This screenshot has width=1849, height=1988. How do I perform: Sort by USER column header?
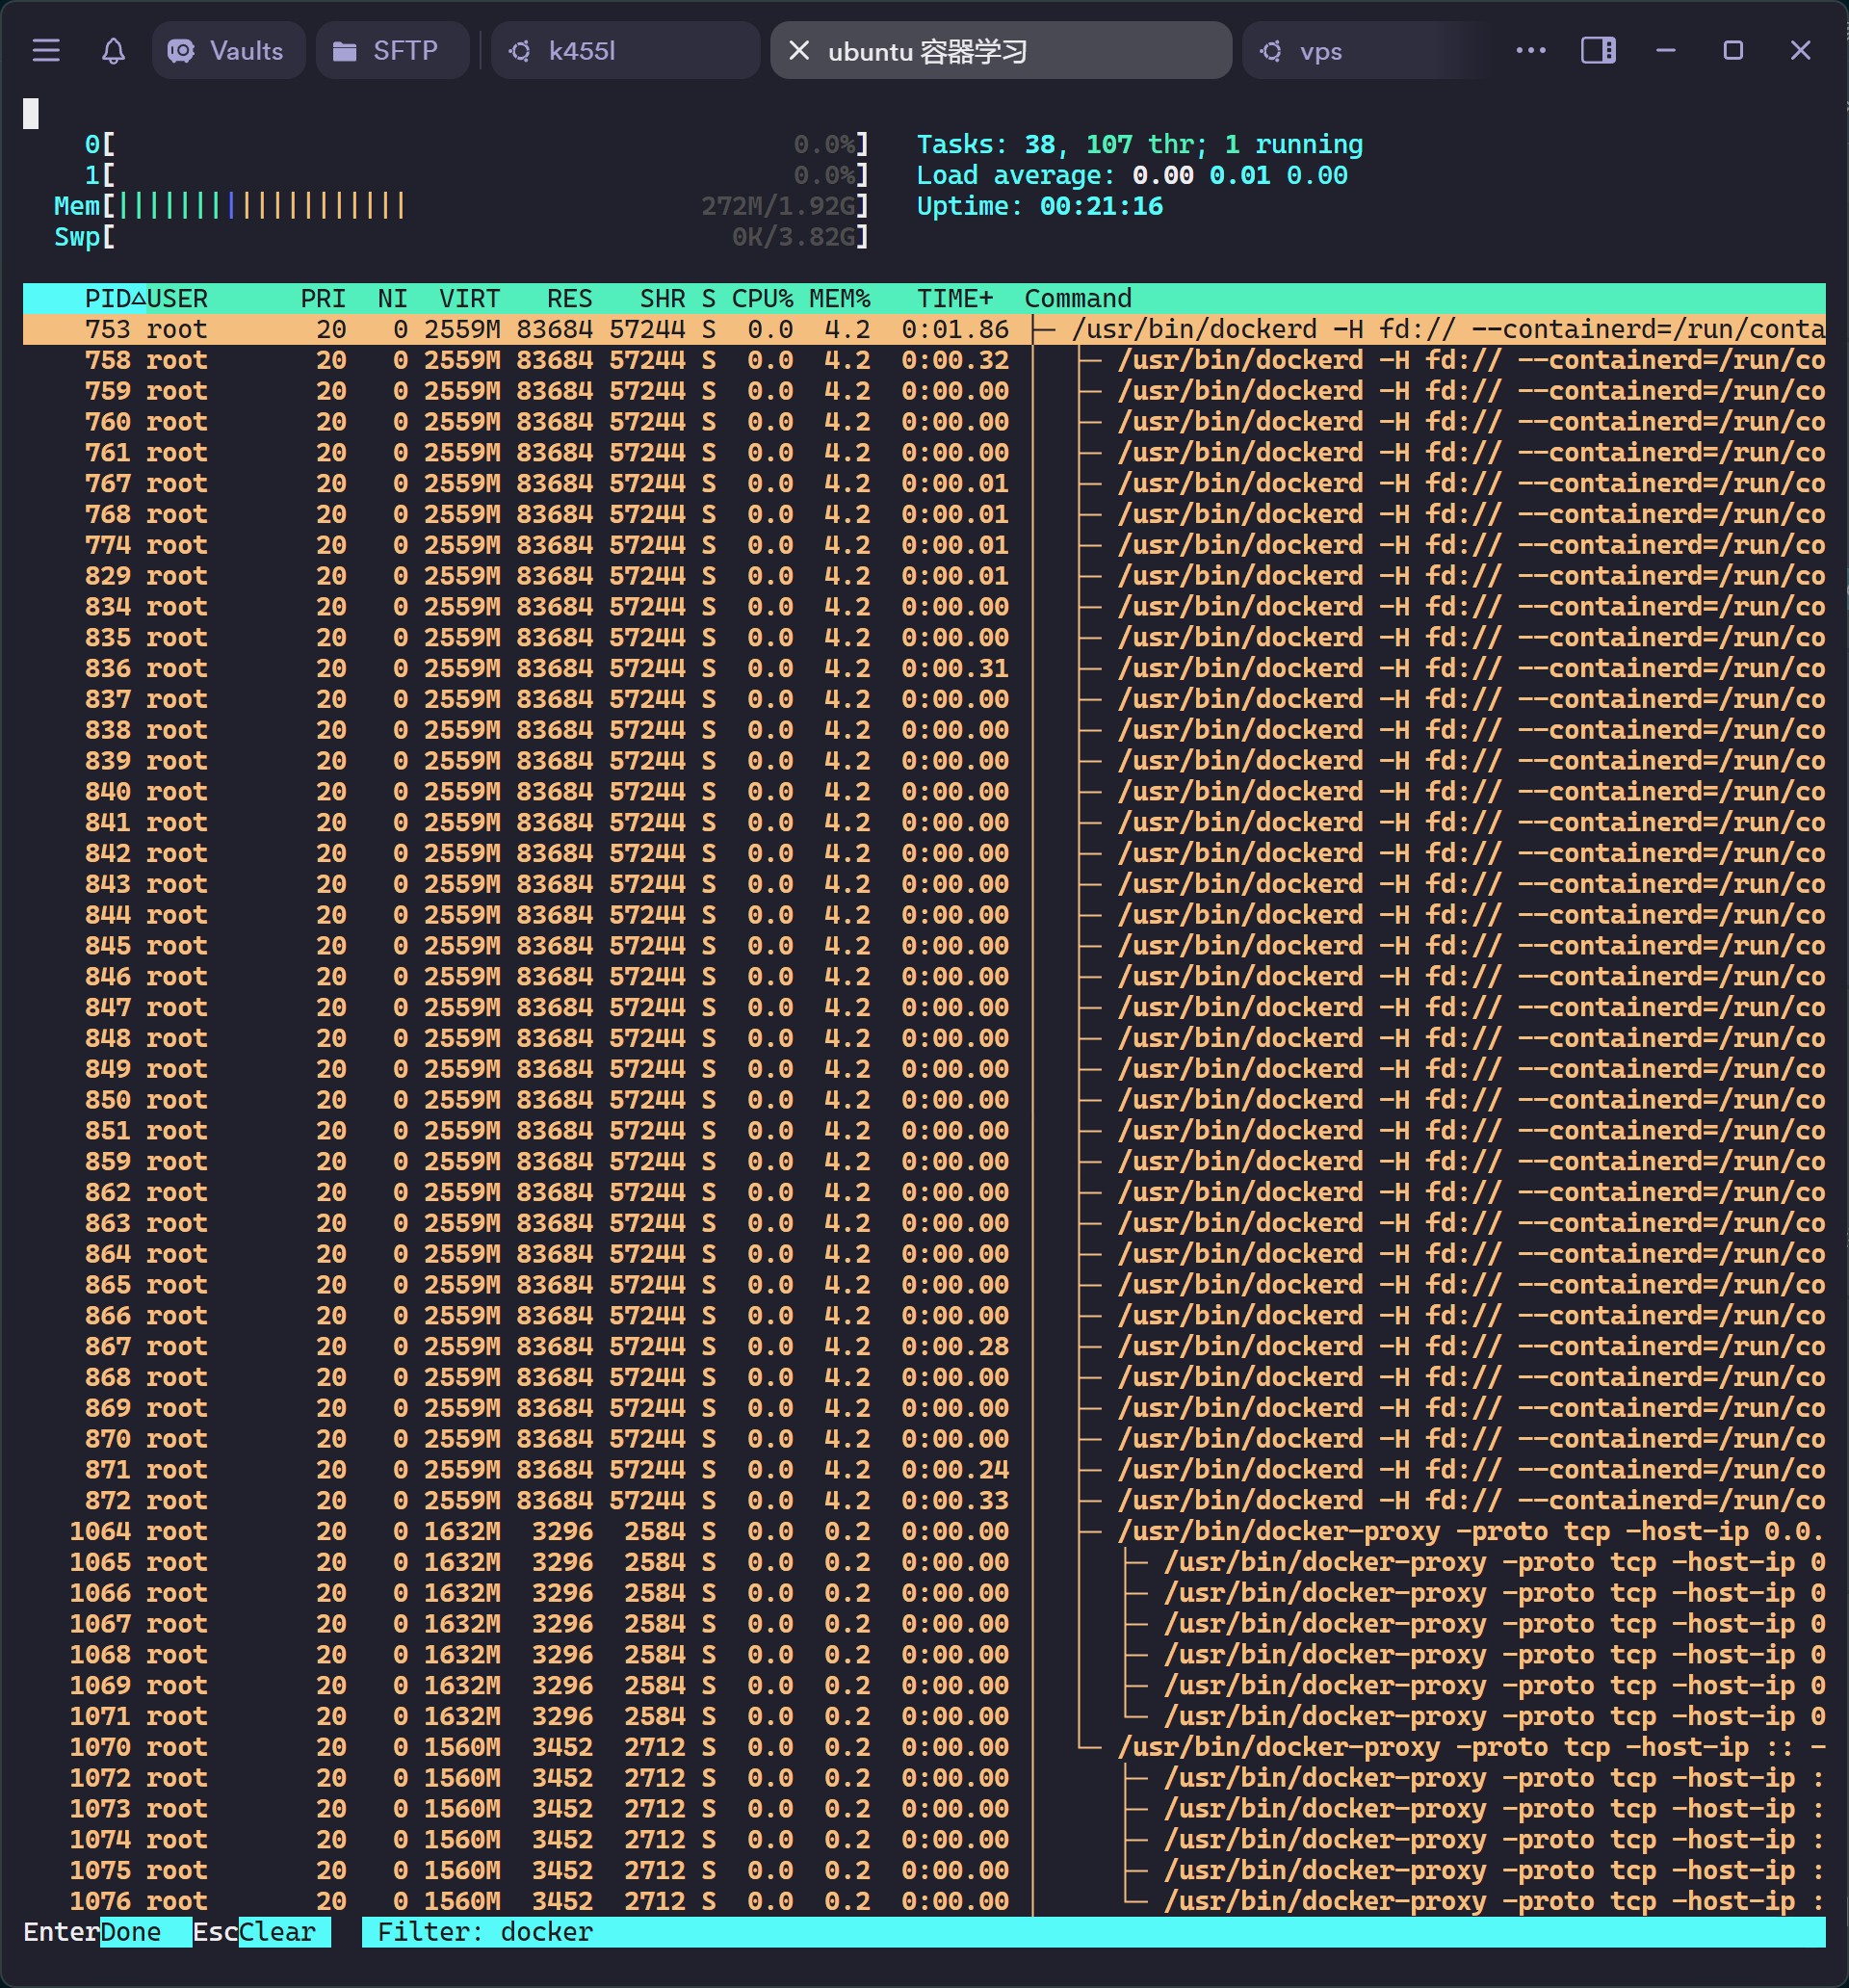(x=177, y=298)
